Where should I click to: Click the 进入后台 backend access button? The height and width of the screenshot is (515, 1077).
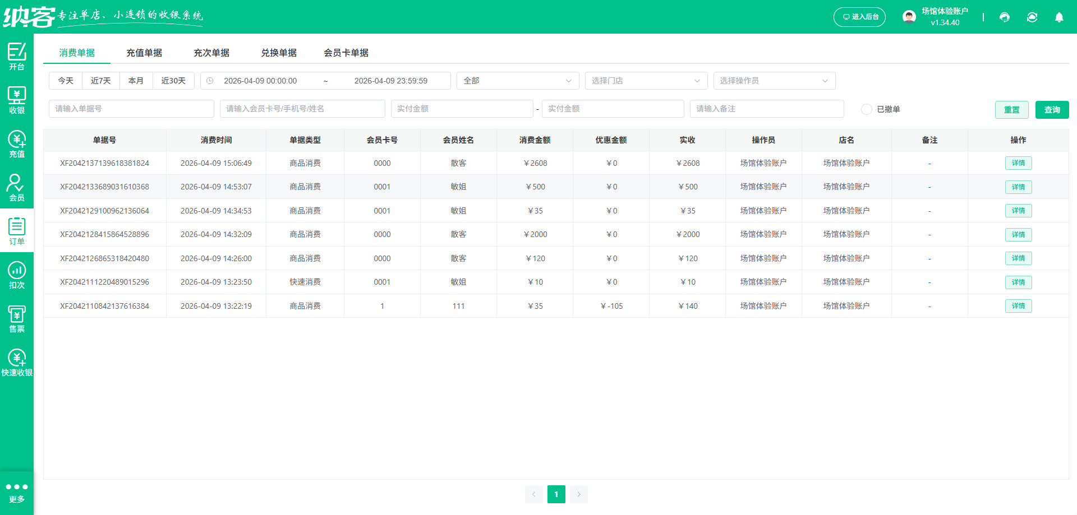point(859,17)
